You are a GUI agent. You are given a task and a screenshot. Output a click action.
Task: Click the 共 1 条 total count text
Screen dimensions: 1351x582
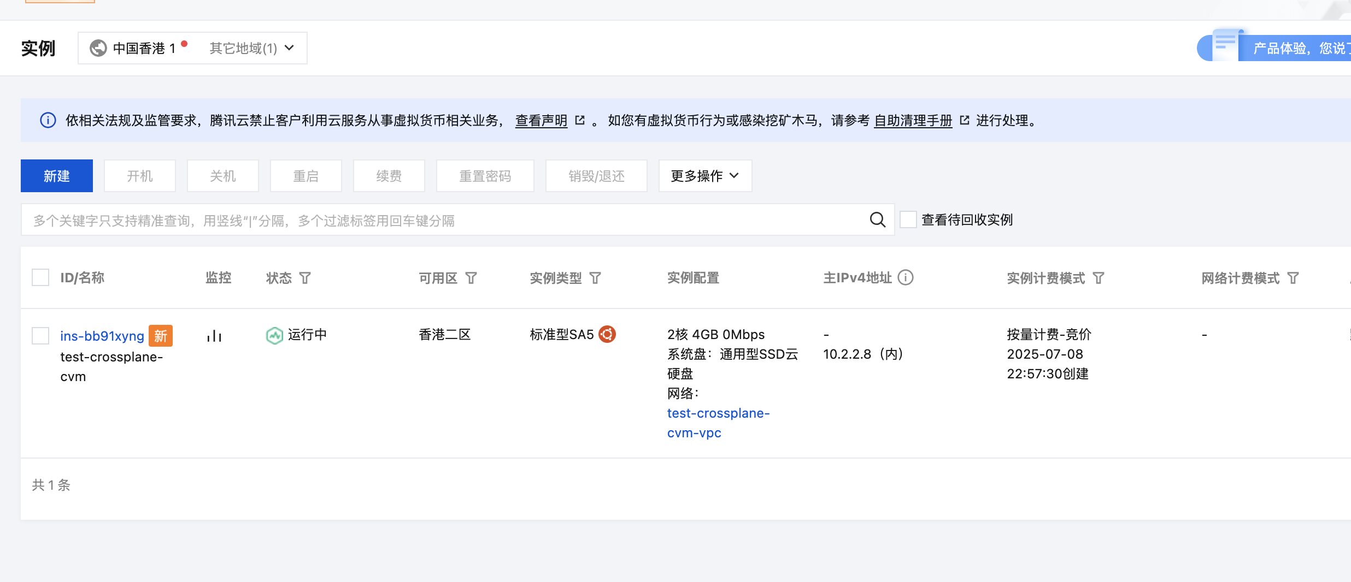click(x=51, y=485)
